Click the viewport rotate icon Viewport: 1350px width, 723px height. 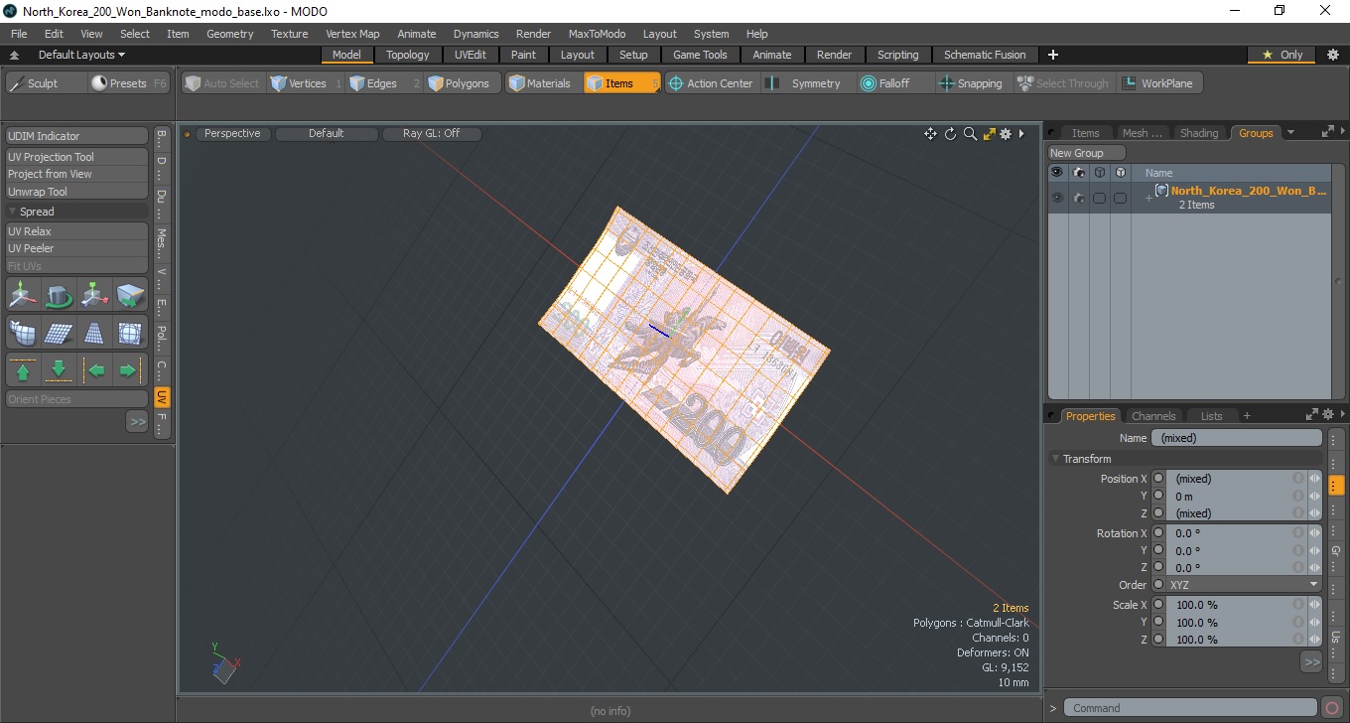click(x=950, y=134)
